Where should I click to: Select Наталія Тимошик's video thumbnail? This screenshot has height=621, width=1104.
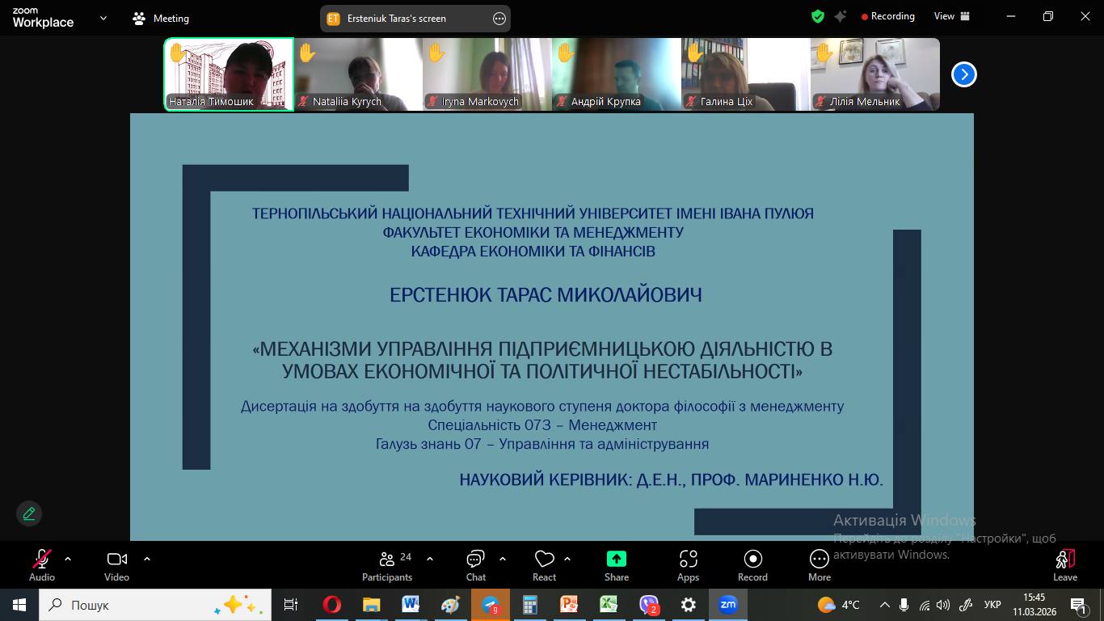click(229, 74)
